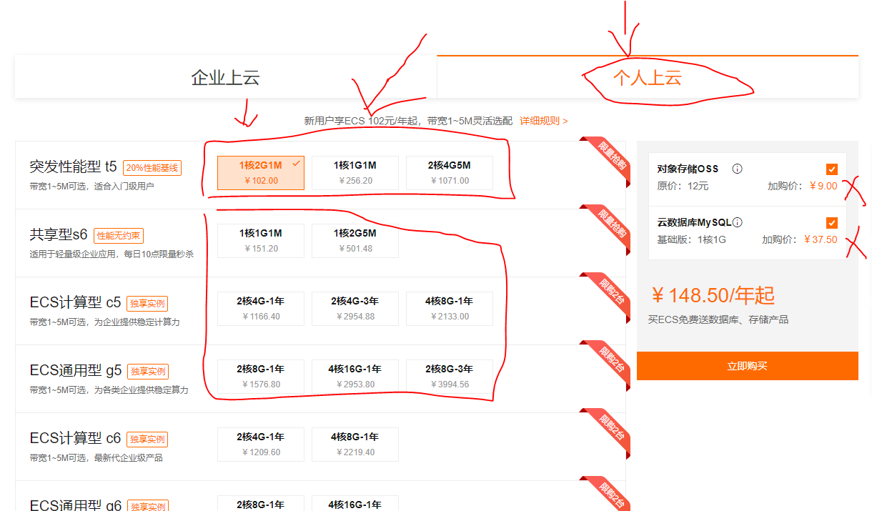Select s6 1核1G1M ¥151.20 option
The height and width of the screenshot is (511, 872).
261,241
